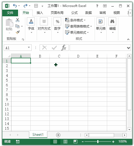This screenshot has height=146, width=134.
Task: Insert function using the fx button
Action: point(64,48)
